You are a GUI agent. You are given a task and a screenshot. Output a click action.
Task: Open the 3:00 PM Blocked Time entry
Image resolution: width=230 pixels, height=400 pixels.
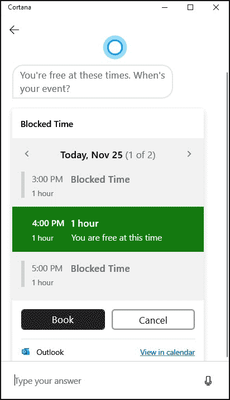coord(108,185)
